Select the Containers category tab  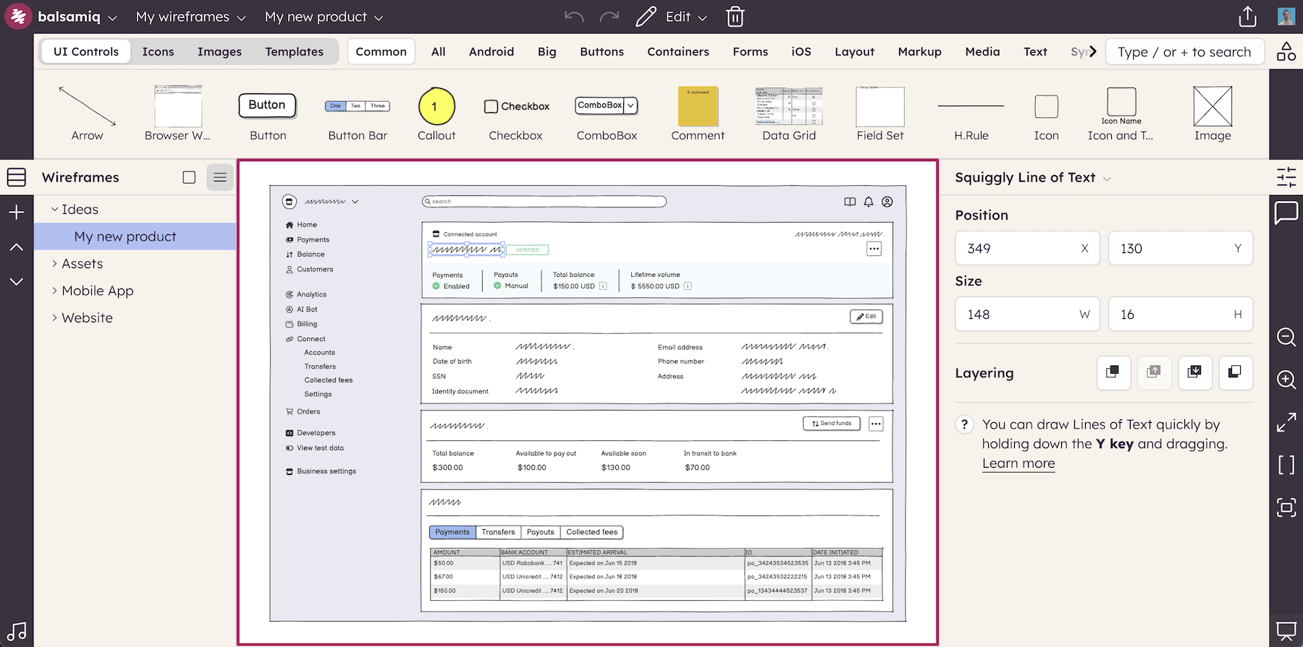coord(678,51)
